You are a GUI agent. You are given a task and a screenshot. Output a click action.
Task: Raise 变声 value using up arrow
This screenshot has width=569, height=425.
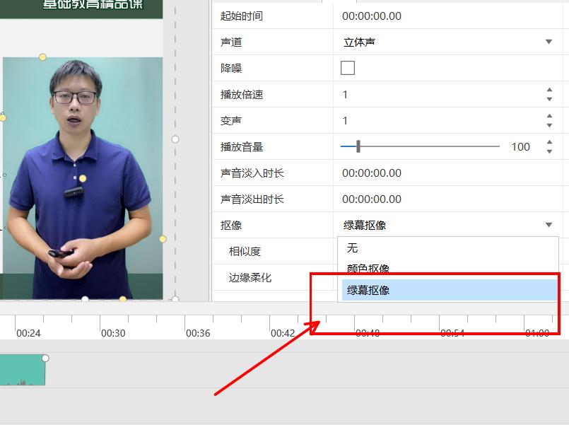pos(549,116)
